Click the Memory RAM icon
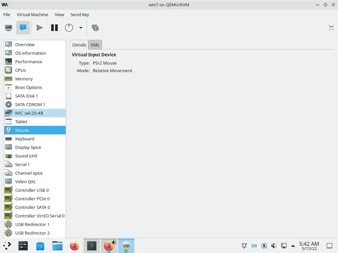The height and width of the screenshot is (253, 338). [x=8, y=79]
